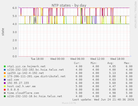Select the legend label 173-206-111-201.cpe.distributel.net
The height and width of the screenshot is (106, 138).
36,76
